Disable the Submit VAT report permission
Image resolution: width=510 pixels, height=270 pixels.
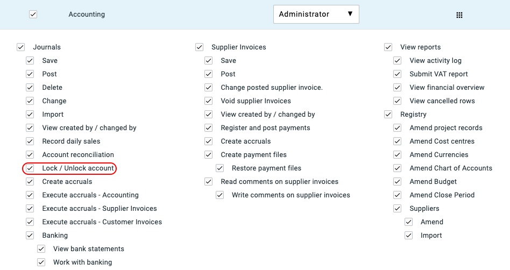click(x=397, y=74)
